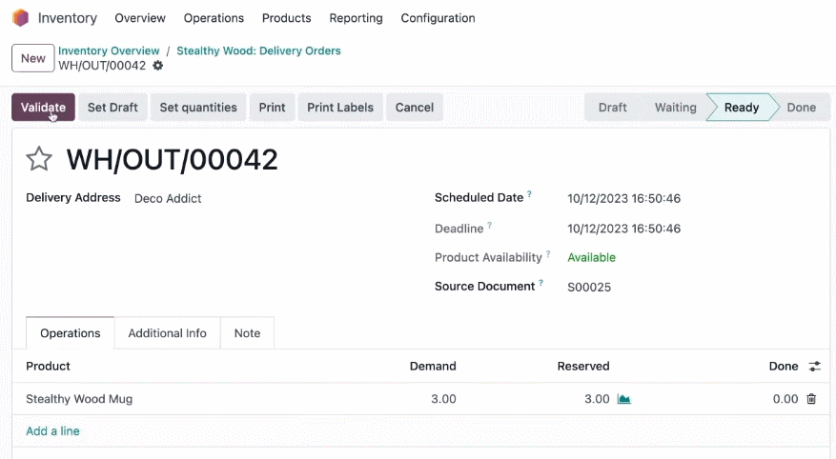The height and width of the screenshot is (459, 836).
Task: Open the Configuration menu
Action: point(438,18)
